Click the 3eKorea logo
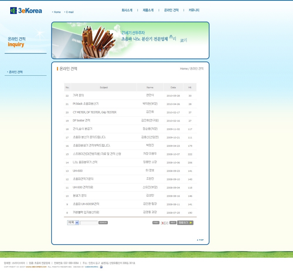 click(26, 11)
